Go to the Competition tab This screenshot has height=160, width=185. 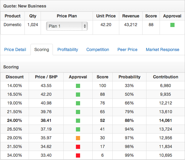(98, 50)
